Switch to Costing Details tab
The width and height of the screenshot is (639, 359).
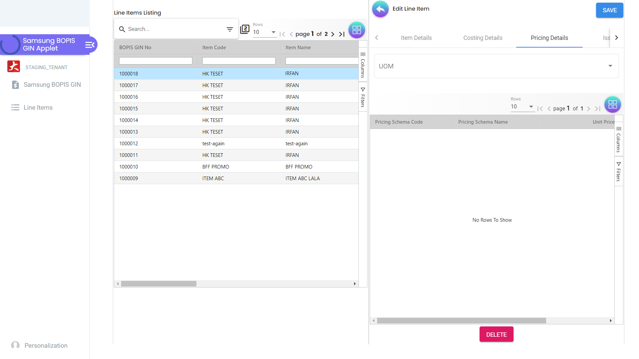tap(483, 38)
